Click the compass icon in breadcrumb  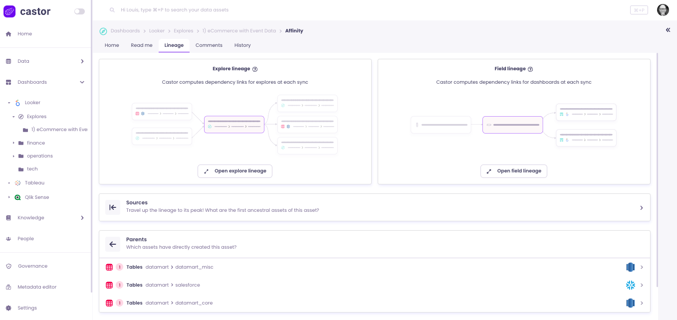(x=103, y=31)
